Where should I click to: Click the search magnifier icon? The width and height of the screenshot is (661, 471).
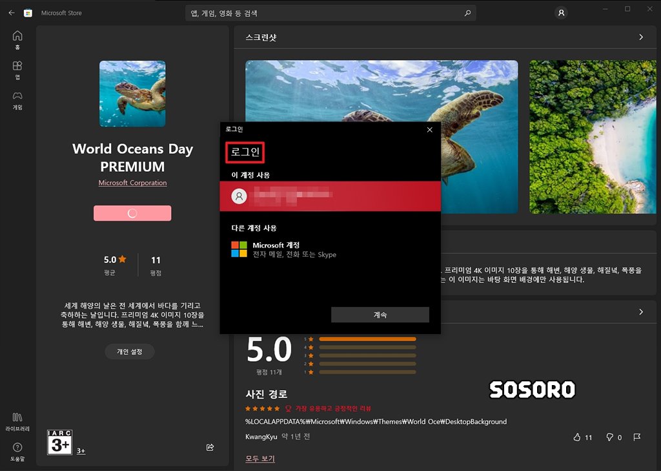coord(467,13)
